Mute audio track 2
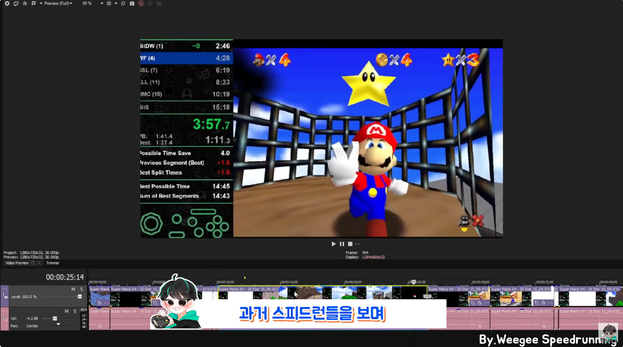The image size is (623, 347). pos(66,311)
